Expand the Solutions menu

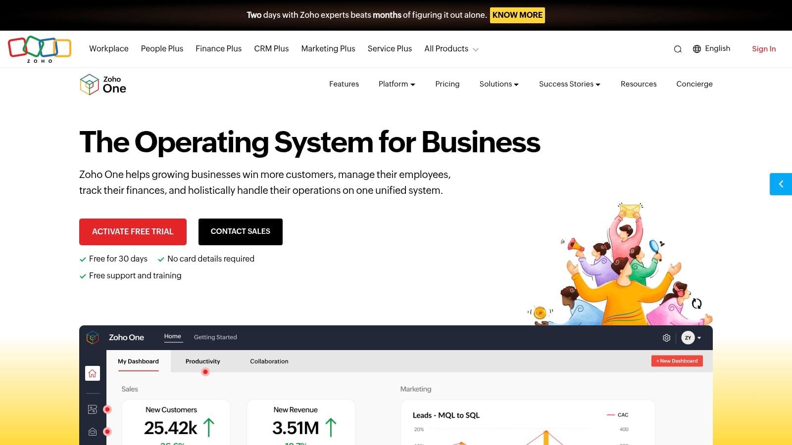click(x=499, y=84)
